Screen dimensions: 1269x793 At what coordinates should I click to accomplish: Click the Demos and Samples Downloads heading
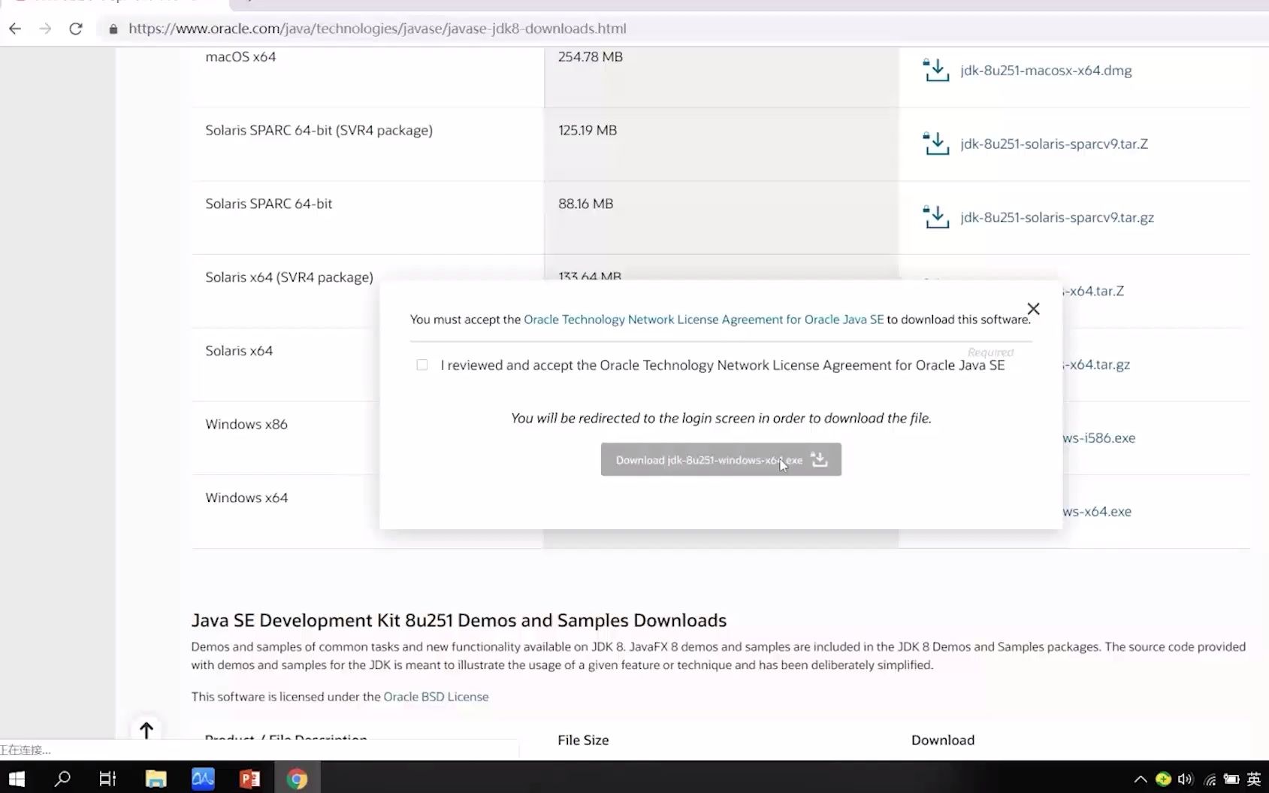coord(459,620)
